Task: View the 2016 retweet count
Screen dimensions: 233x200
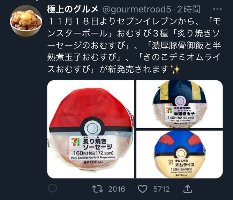Action: tap(116, 189)
